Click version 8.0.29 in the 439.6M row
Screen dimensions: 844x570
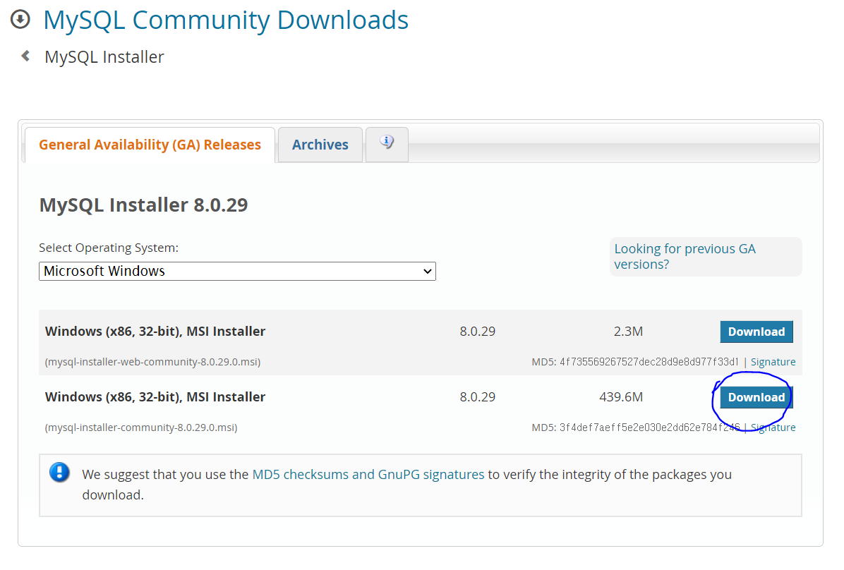pos(478,396)
